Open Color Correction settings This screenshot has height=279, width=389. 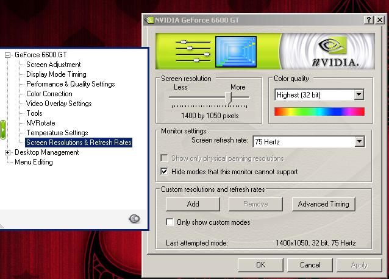[49, 94]
